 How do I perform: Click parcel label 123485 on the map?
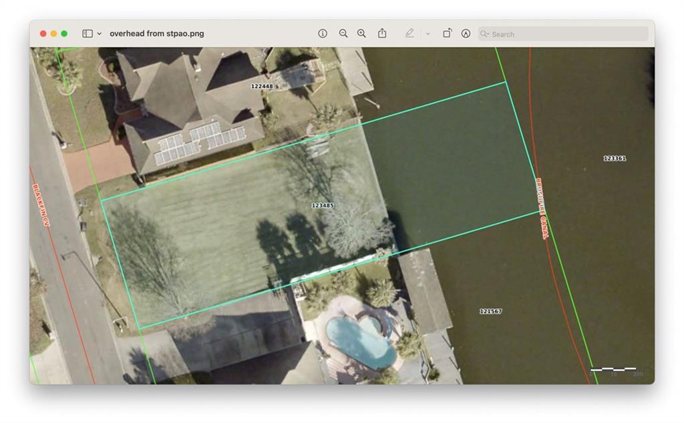tap(323, 205)
